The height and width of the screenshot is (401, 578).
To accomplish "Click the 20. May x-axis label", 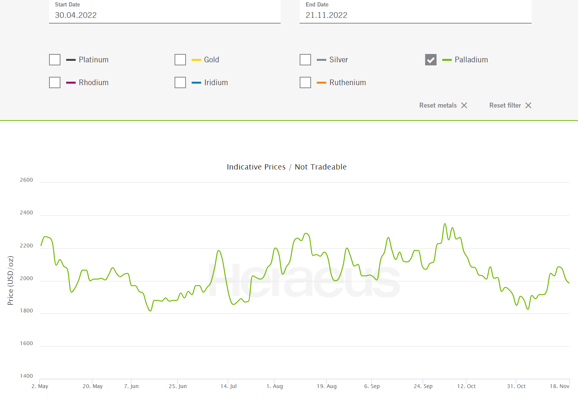I will (x=93, y=386).
